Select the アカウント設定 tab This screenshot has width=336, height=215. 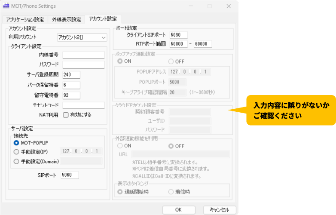(103, 19)
